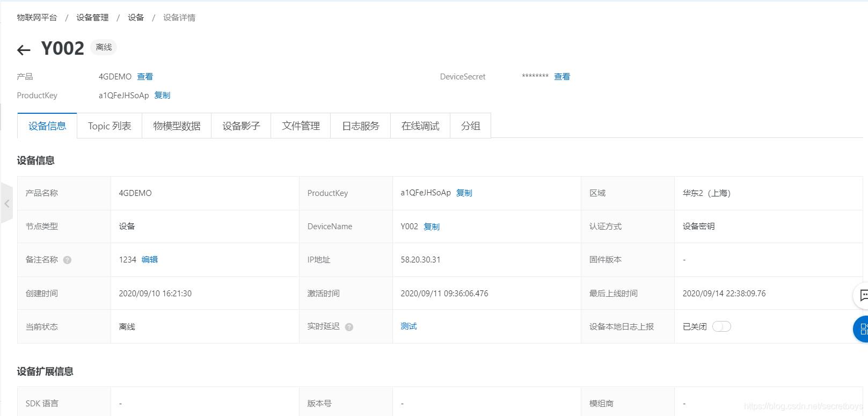
Task: Navigate to 设备管理 in breadcrumb
Action: 92,17
